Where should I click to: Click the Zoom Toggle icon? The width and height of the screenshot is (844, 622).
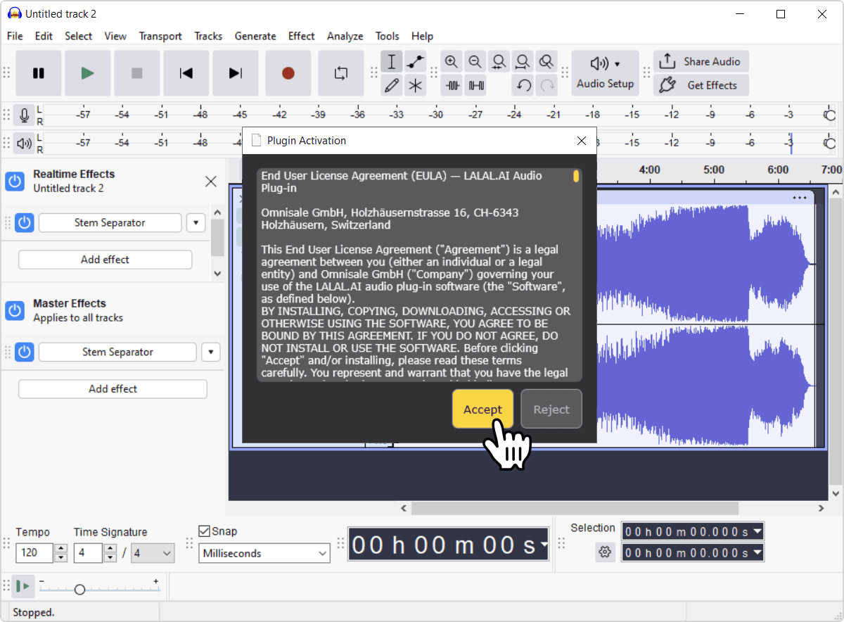pyautogui.click(x=546, y=62)
